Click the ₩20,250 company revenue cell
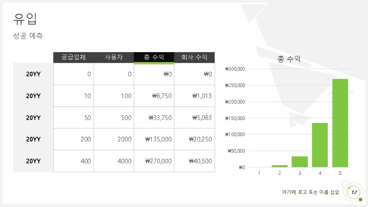 [x=194, y=139]
